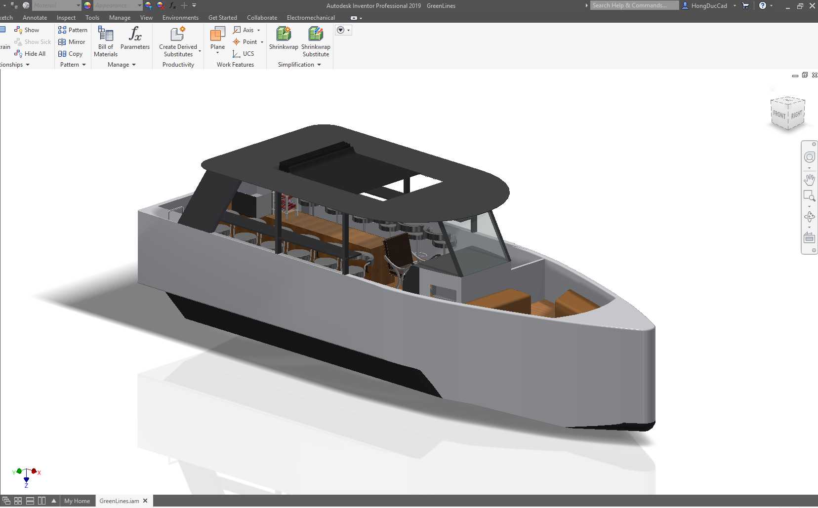Open the Point dropdown arrow
This screenshot has height=508, width=818.
point(262,42)
